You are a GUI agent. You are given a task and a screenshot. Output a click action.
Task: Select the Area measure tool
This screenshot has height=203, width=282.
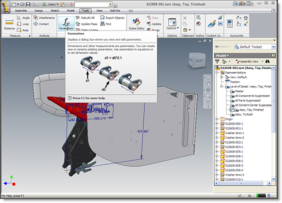coord(23,30)
